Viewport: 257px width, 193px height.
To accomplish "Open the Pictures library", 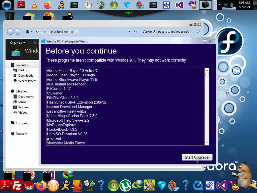I will [x=23, y=107].
